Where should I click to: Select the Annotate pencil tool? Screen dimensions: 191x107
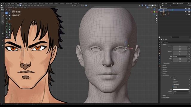coord(7,18)
